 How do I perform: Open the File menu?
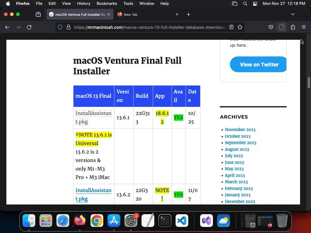point(39,3)
